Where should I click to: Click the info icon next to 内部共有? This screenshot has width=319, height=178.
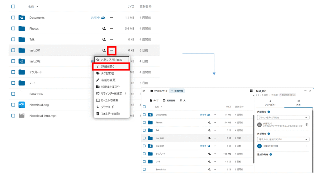click(x=269, y=112)
